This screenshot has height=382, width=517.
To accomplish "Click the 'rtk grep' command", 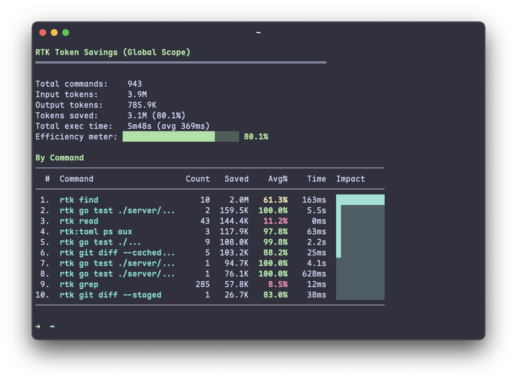I will (79, 284).
